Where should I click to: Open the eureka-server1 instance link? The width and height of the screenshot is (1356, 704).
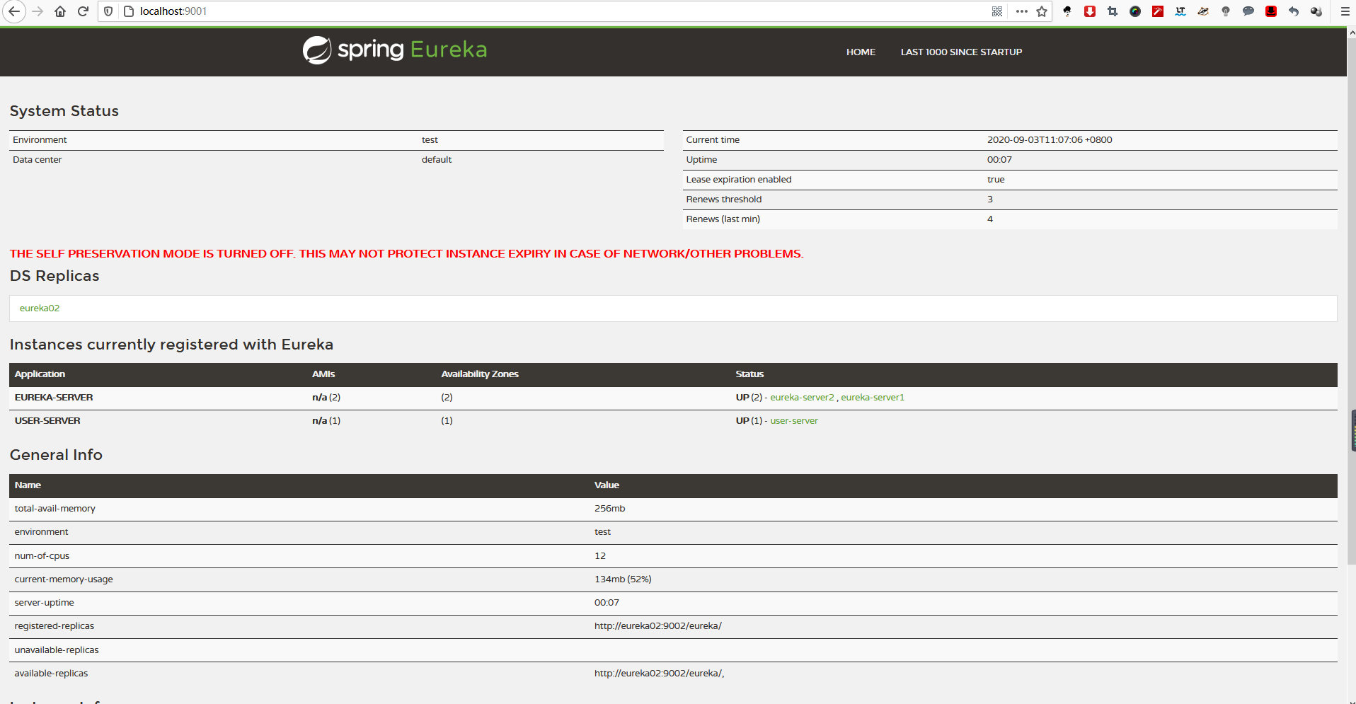click(873, 398)
